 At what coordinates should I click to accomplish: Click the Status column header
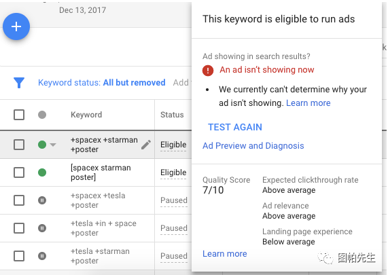tap(172, 115)
